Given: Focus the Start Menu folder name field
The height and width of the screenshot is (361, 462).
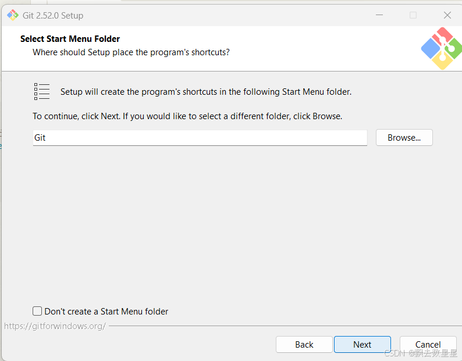Looking at the screenshot, I should pyautogui.click(x=200, y=138).
